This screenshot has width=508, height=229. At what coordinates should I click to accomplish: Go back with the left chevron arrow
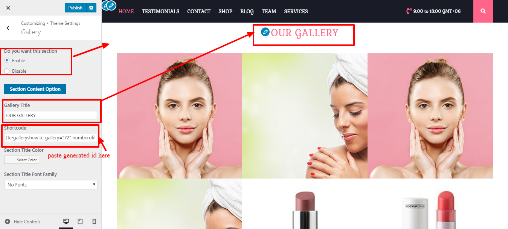[x=8, y=27]
